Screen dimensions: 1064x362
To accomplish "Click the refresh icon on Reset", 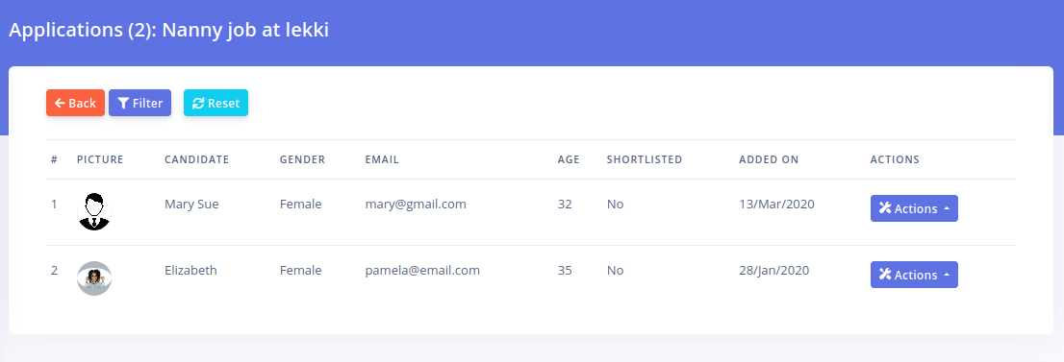I will click(198, 103).
